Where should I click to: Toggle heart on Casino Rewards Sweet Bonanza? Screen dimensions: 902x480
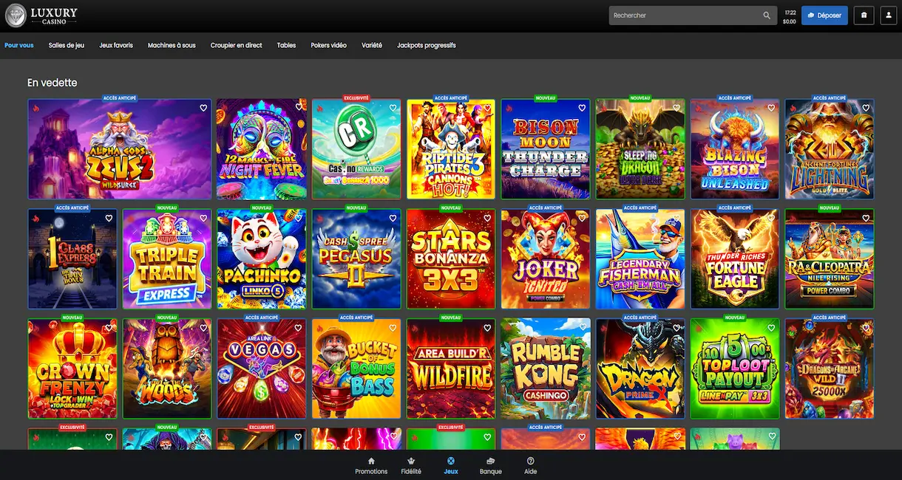(x=393, y=108)
